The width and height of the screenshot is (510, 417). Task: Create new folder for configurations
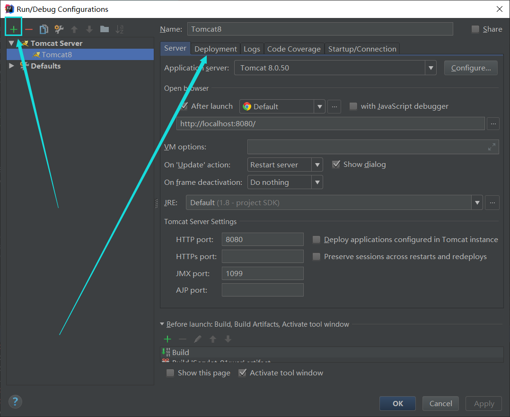[105, 29]
